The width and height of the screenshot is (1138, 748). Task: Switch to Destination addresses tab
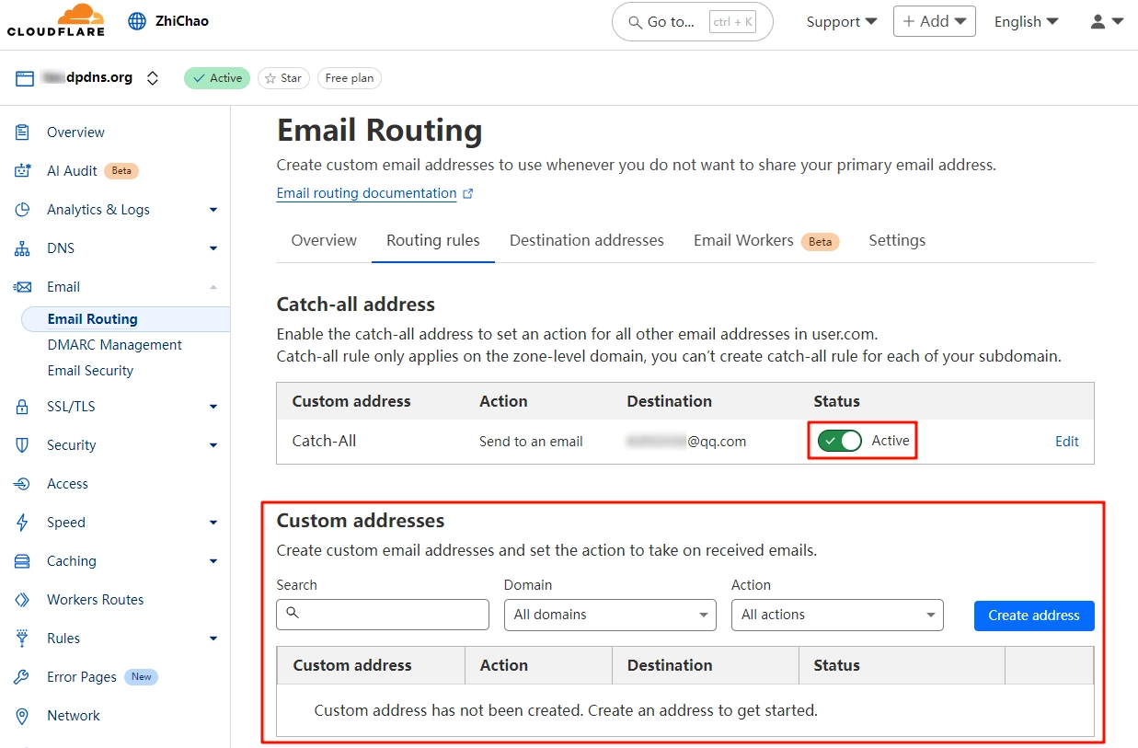click(x=586, y=240)
